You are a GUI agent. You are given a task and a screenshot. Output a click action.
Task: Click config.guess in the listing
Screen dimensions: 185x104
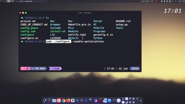pyautogui.click(x=29, y=28)
